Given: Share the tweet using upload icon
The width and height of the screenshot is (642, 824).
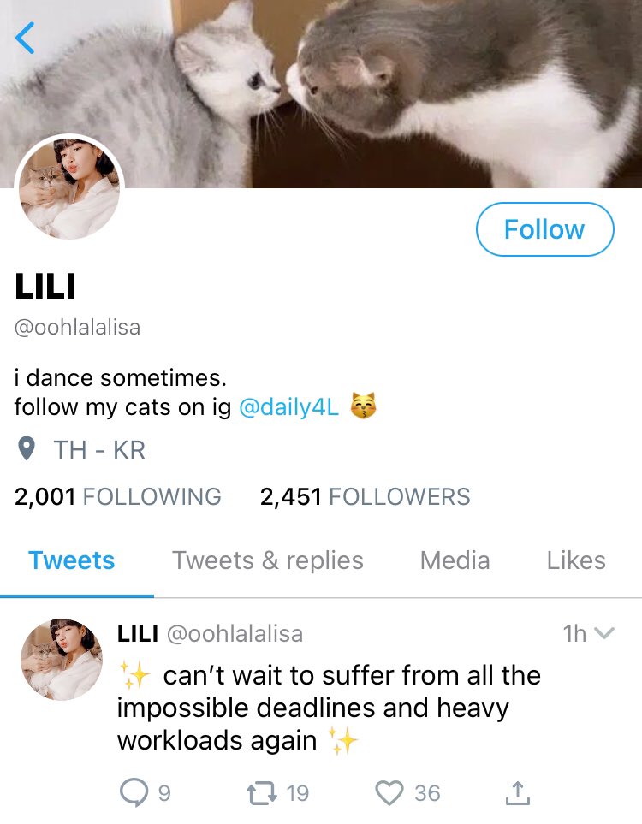Looking at the screenshot, I should 517,793.
